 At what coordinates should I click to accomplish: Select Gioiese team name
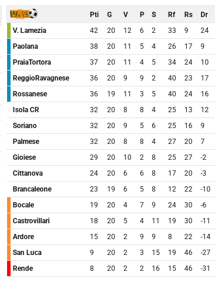24,157
